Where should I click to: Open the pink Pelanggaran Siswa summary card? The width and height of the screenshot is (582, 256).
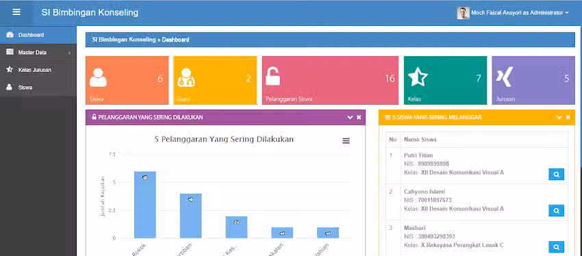(330, 80)
